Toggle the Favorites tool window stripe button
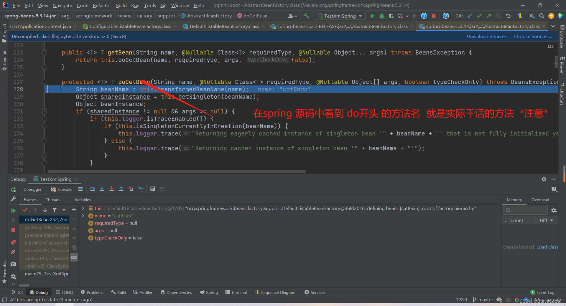The height and width of the screenshot is (306, 566). pos(4,272)
